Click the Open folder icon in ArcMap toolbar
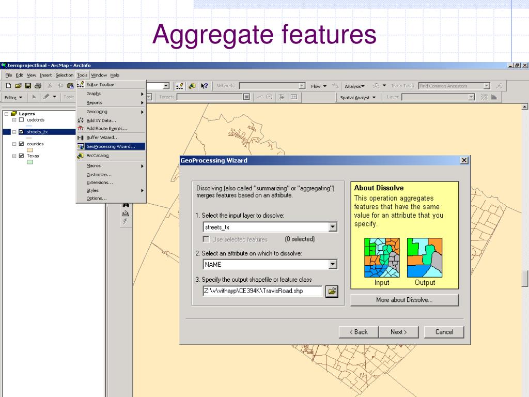The width and height of the screenshot is (529, 397). pos(18,86)
